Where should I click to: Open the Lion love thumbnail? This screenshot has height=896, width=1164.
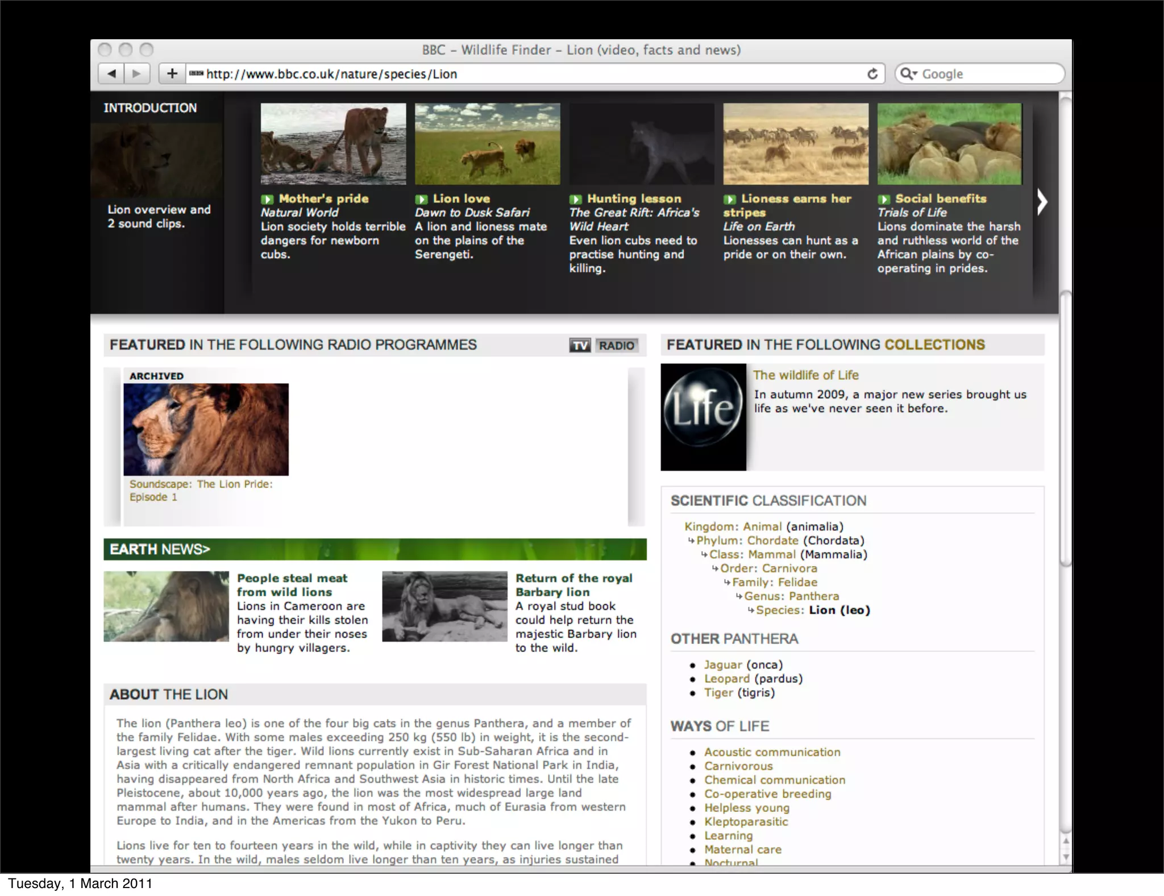pos(487,144)
